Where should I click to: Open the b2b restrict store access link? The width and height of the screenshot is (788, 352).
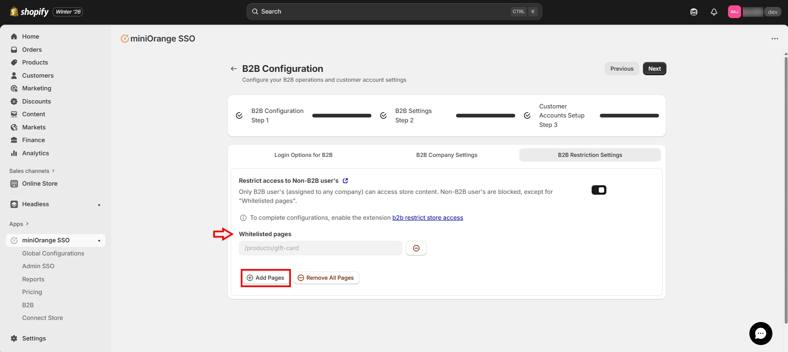tap(428, 218)
